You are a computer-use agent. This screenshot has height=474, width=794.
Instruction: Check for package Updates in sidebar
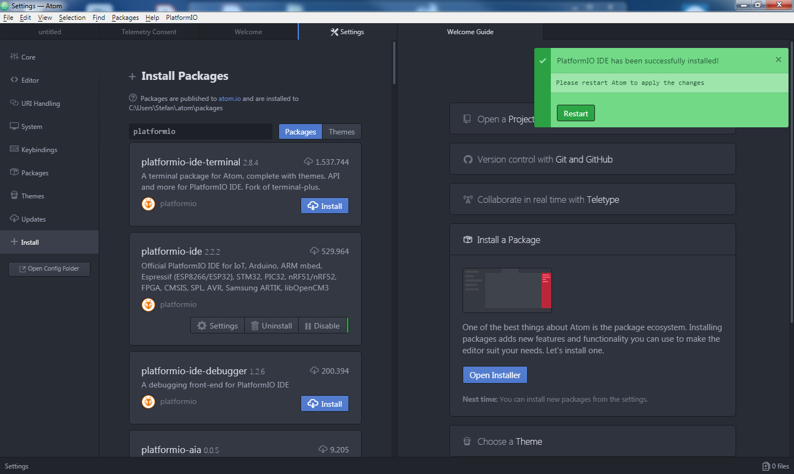pyautogui.click(x=49, y=219)
